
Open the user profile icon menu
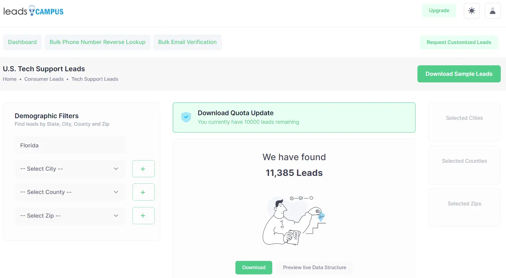tap(493, 11)
